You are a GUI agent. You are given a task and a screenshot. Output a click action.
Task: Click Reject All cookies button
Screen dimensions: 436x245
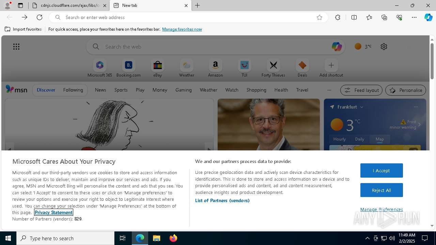(x=381, y=190)
